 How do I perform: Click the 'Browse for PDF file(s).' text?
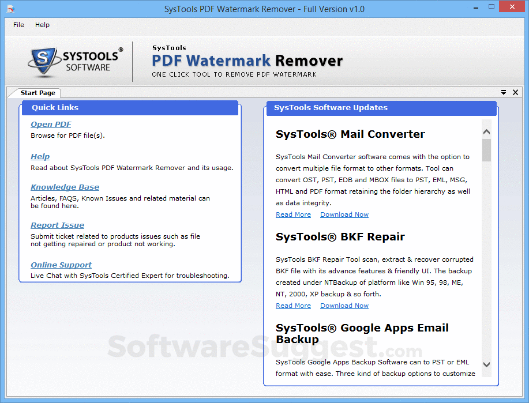(68, 135)
